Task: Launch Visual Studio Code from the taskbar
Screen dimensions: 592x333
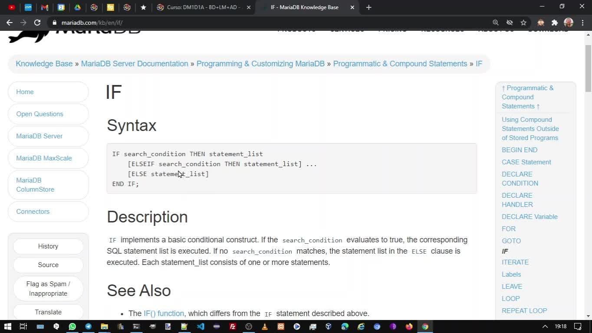Action: (200, 326)
